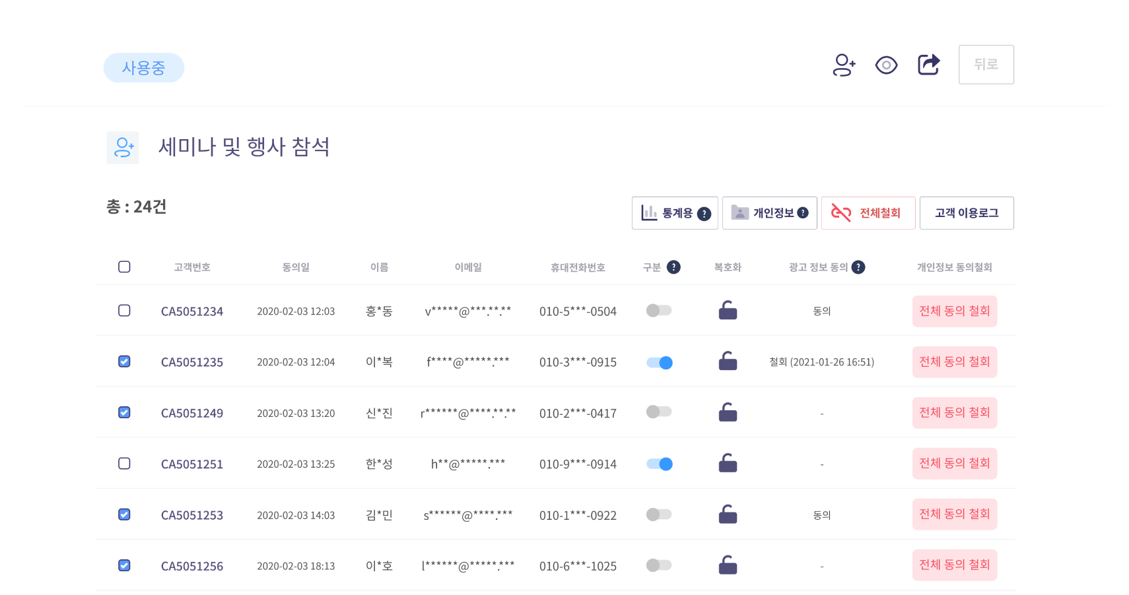Click the share export icon
The image size is (1129, 595).
click(x=929, y=64)
